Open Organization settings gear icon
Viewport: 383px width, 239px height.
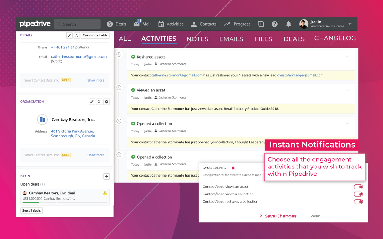(106, 102)
